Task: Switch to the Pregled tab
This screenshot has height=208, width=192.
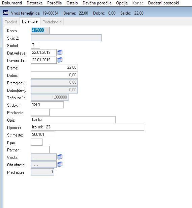Action: click(x=11, y=22)
